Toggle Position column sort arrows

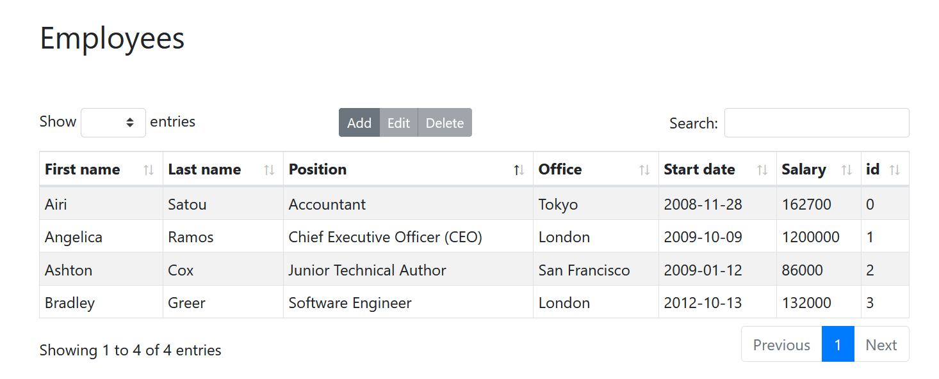point(519,170)
